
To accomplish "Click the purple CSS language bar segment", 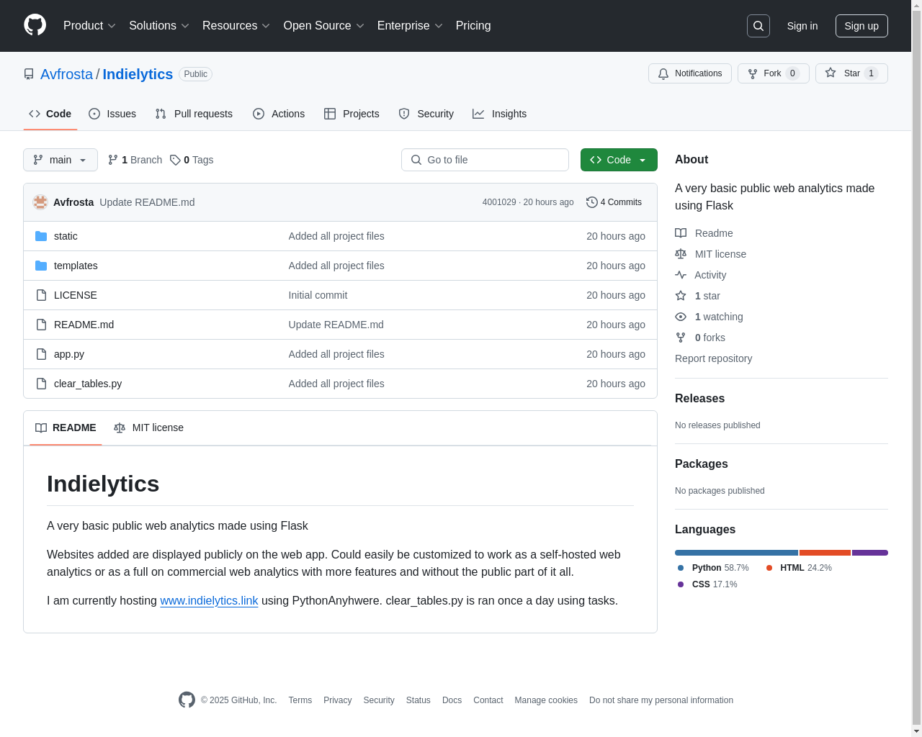I will [870, 553].
